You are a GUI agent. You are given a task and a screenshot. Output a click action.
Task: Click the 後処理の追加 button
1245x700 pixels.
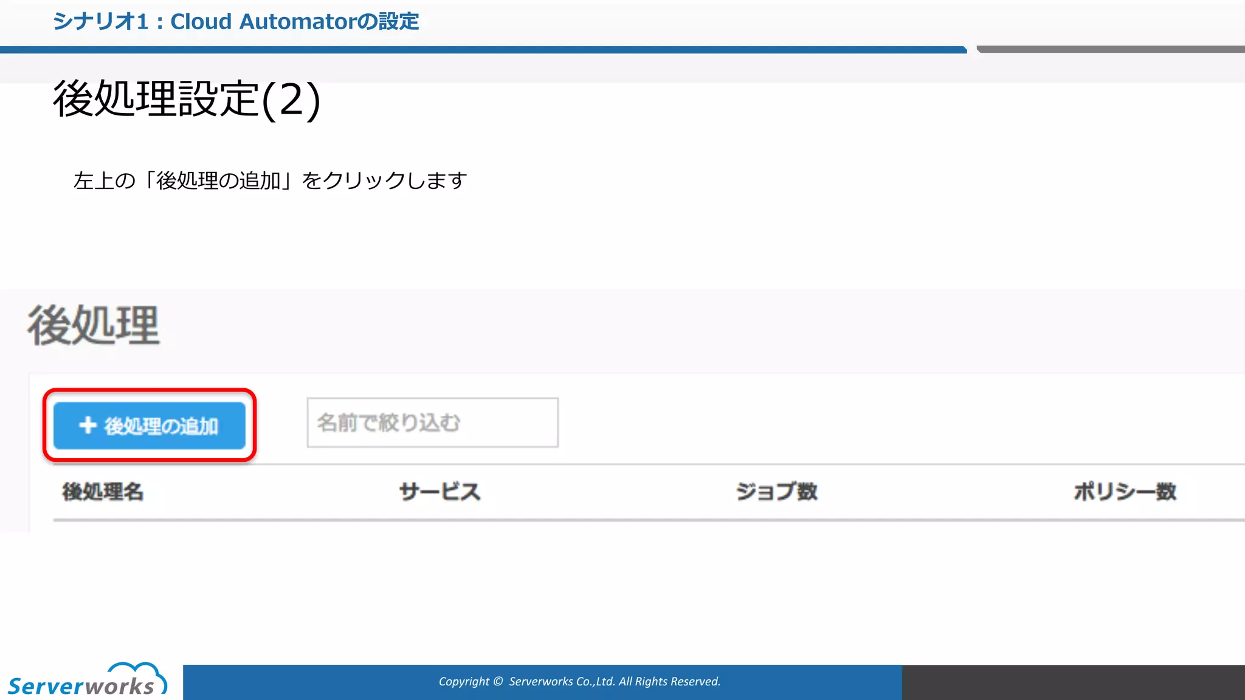click(150, 425)
